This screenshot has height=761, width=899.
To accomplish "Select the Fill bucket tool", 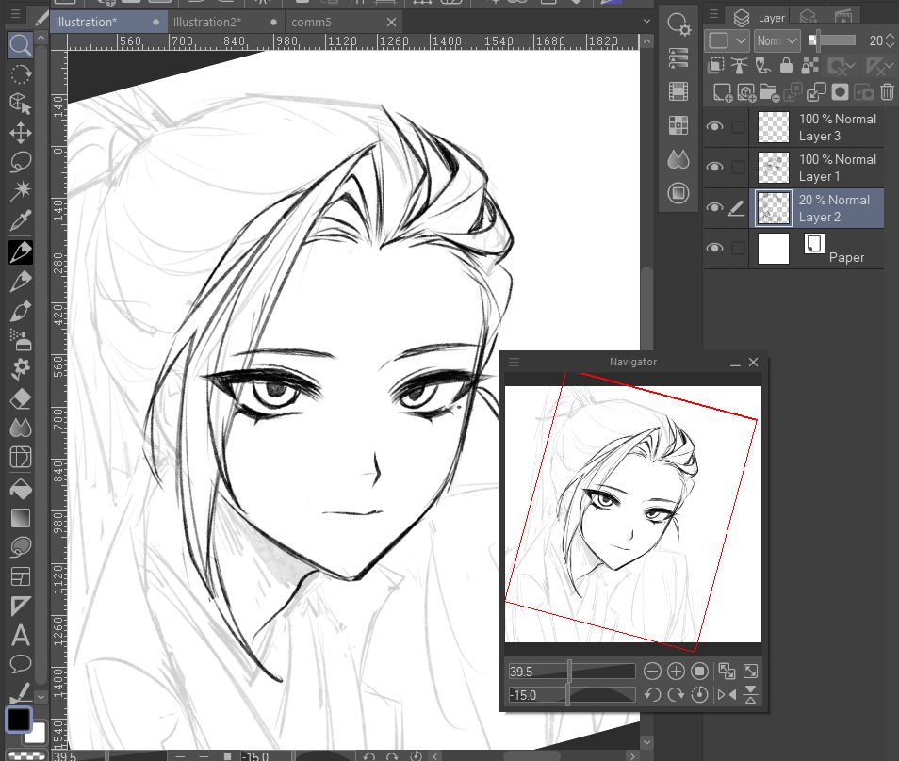I will (x=20, y=489).
